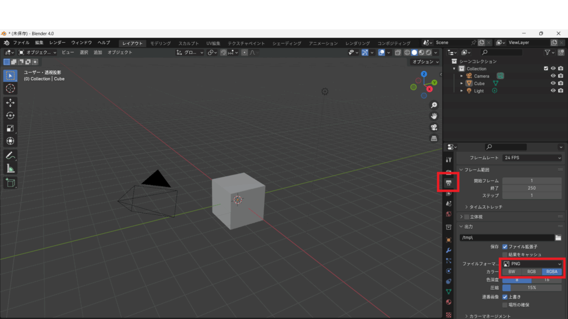Open the Material properties tab
Screen dimensions: 568x319
coord(448,302)
